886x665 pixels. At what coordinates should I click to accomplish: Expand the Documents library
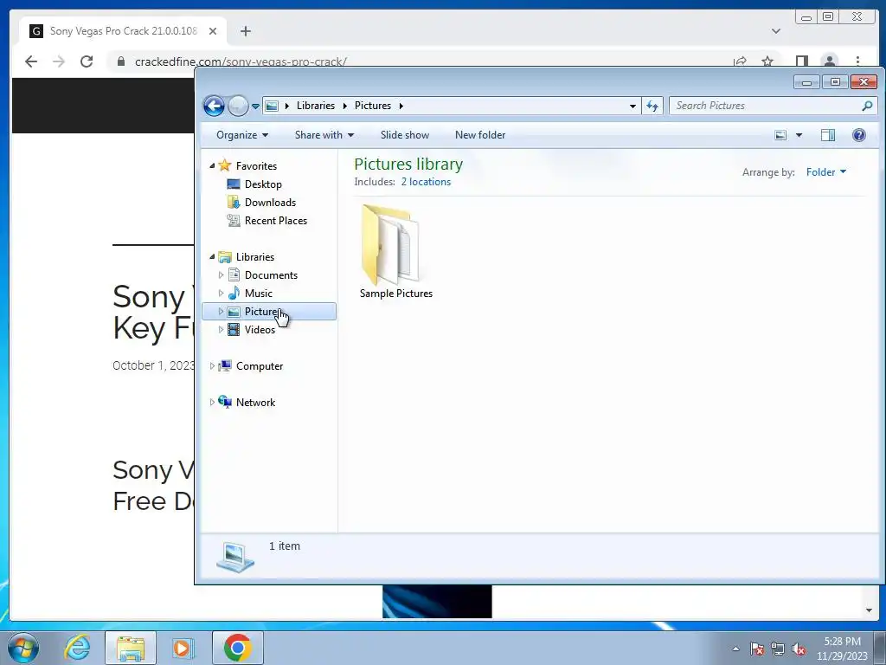[x=221, y=275]
